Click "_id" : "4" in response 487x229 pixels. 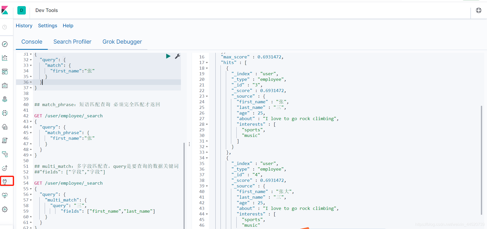point(246,175)
